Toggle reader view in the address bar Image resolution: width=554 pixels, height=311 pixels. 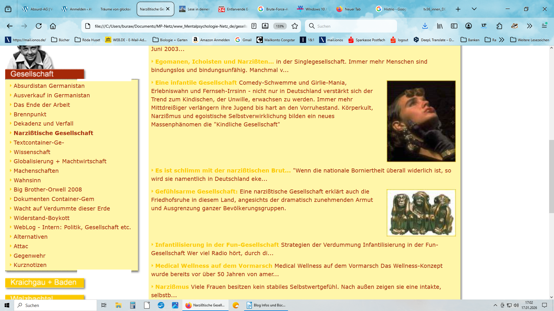[x=254, y=26]
